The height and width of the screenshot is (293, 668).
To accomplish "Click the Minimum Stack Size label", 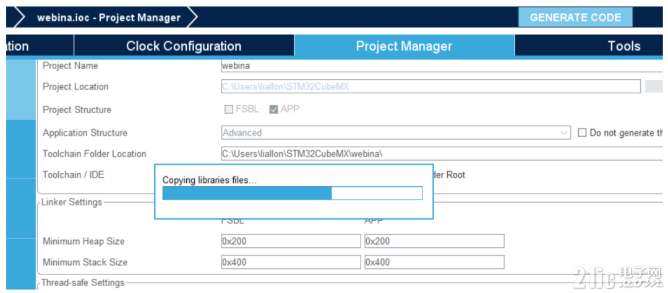I will [85, 262].
